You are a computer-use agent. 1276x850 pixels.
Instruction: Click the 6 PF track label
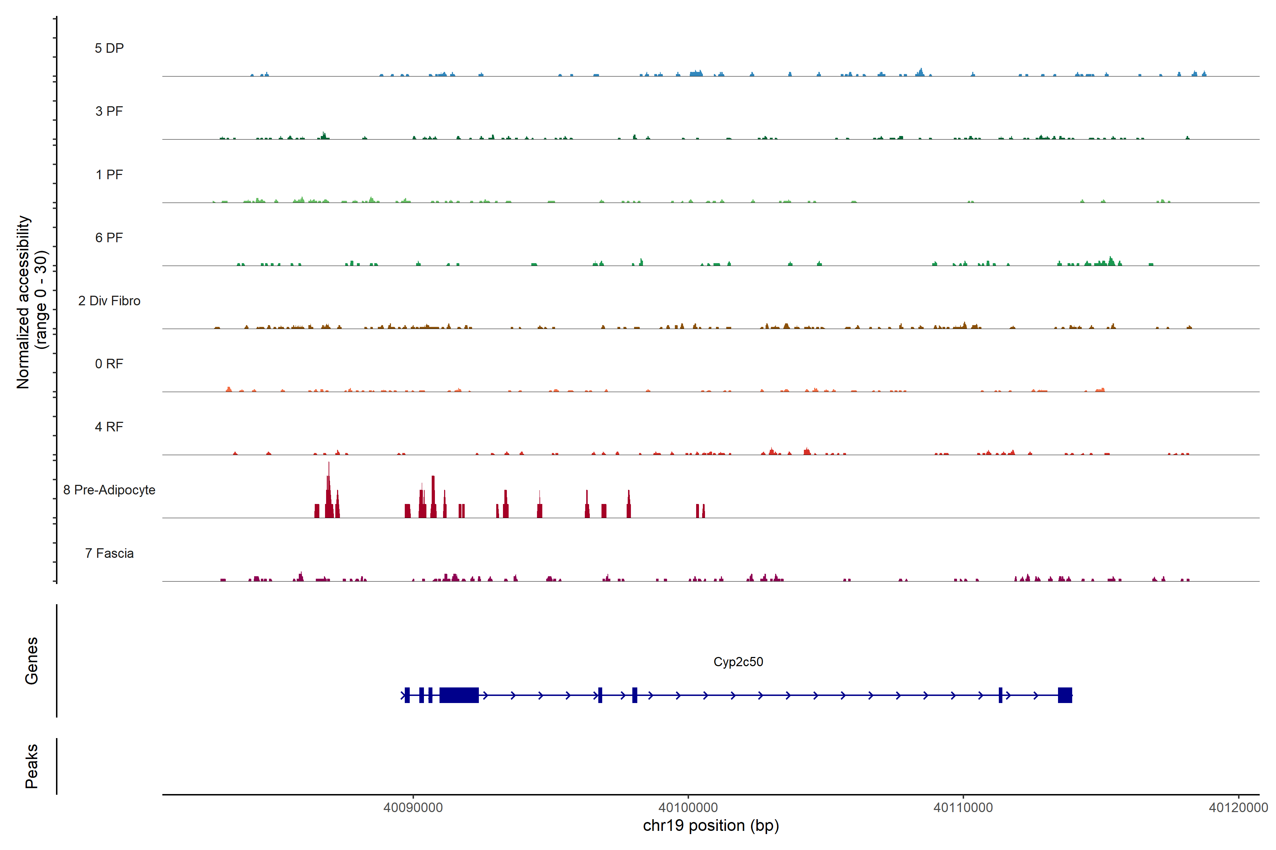[x=109, y=237]
